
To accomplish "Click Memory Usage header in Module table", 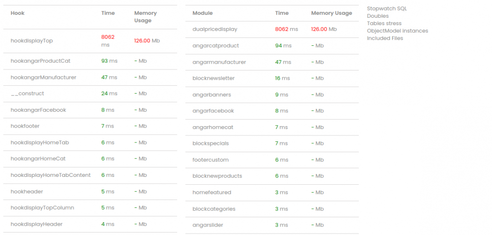I will point(332,13).
